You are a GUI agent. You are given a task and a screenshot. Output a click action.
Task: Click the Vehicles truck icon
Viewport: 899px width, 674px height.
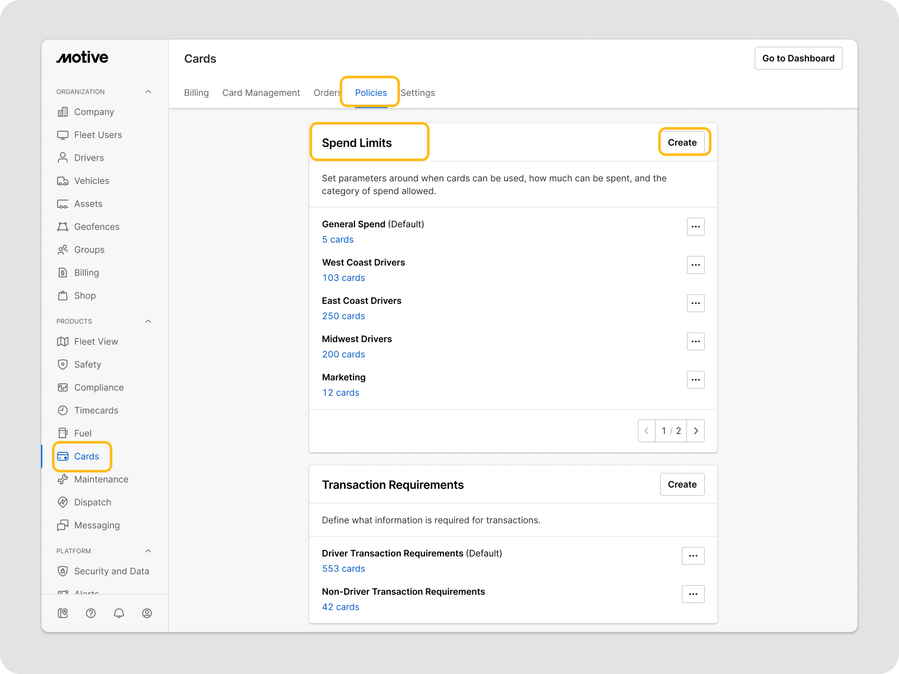63,181
